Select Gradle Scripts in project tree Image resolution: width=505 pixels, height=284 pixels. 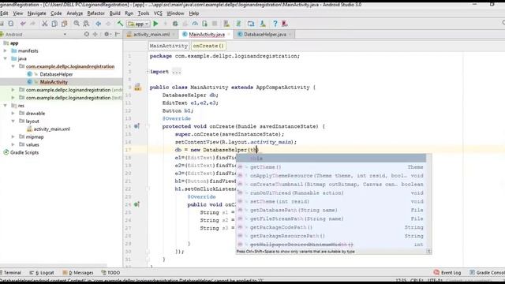pyautogui.click(x=24, y=152)
